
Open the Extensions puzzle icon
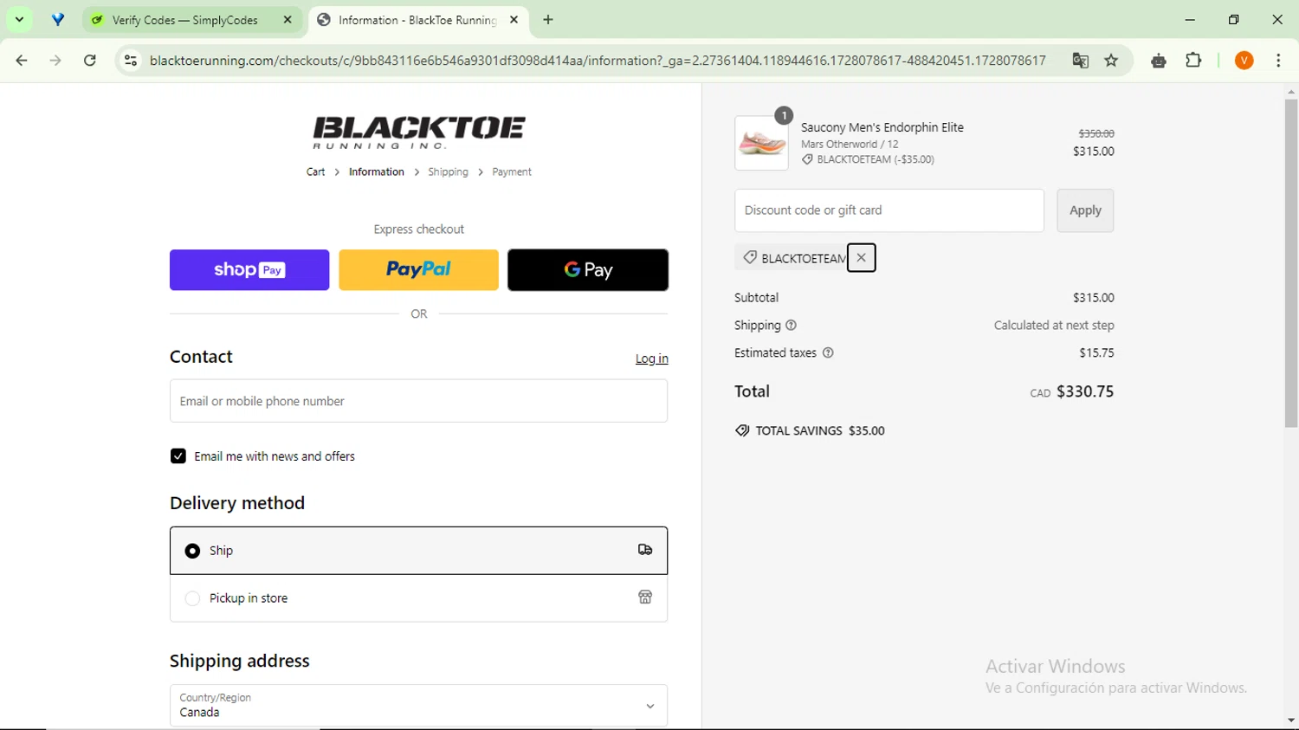pos(1194,61)
